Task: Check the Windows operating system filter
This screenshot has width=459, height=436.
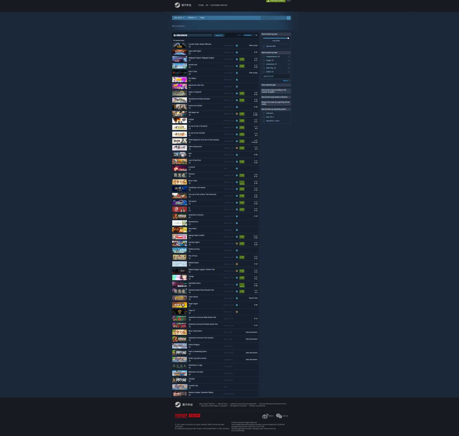Action: 264,113
